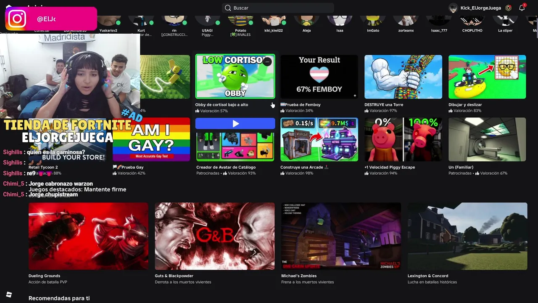Open the Am I Gay? game thumbnail
Image resolution: width=538 pixels, height=303 pixels.
151,139
